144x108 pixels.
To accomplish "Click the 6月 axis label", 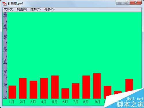I will [65, 102].
